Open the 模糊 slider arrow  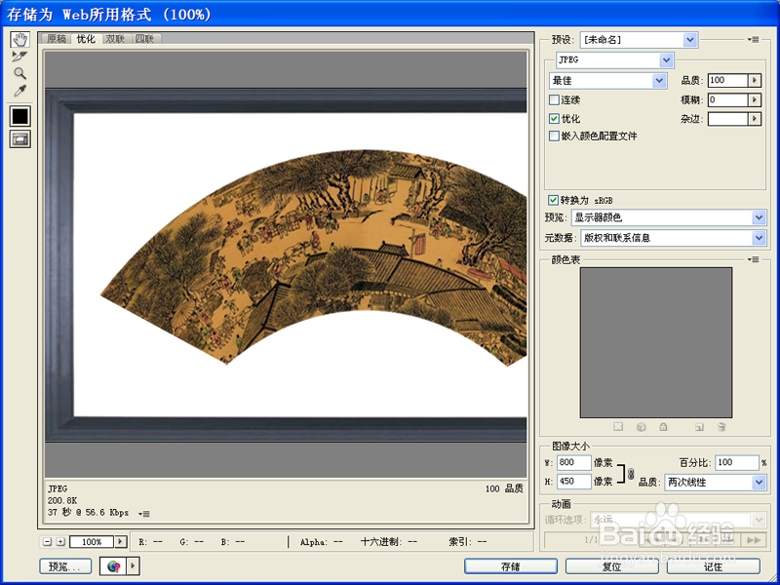(755, 100)
